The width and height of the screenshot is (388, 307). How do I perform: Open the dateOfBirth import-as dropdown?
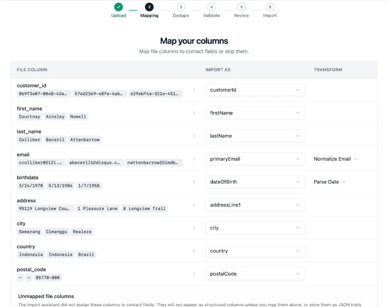click(255, 182)
